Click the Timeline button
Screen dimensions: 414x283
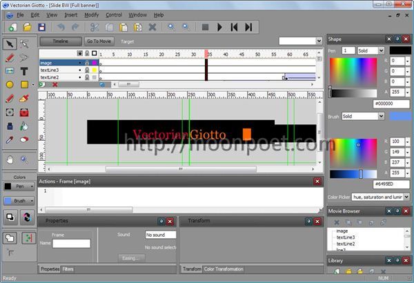(x=61, y=41)
